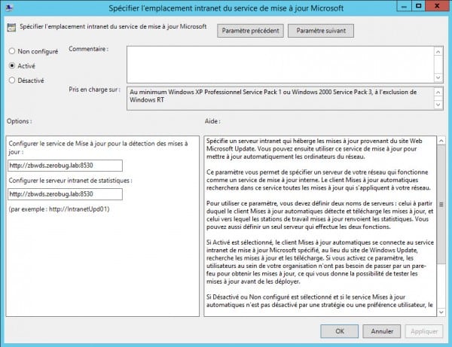452x347 pixels.
Task: Click the update detection service URL field
Action: click(65, 166)
